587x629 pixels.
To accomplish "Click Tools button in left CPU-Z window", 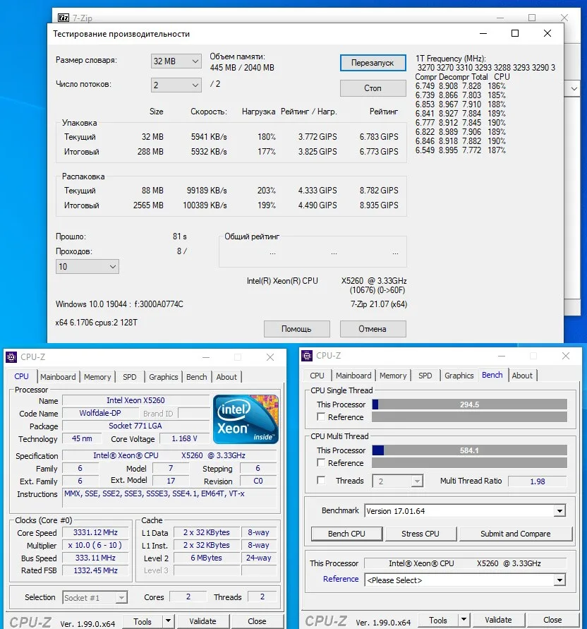I will (143, 621).
